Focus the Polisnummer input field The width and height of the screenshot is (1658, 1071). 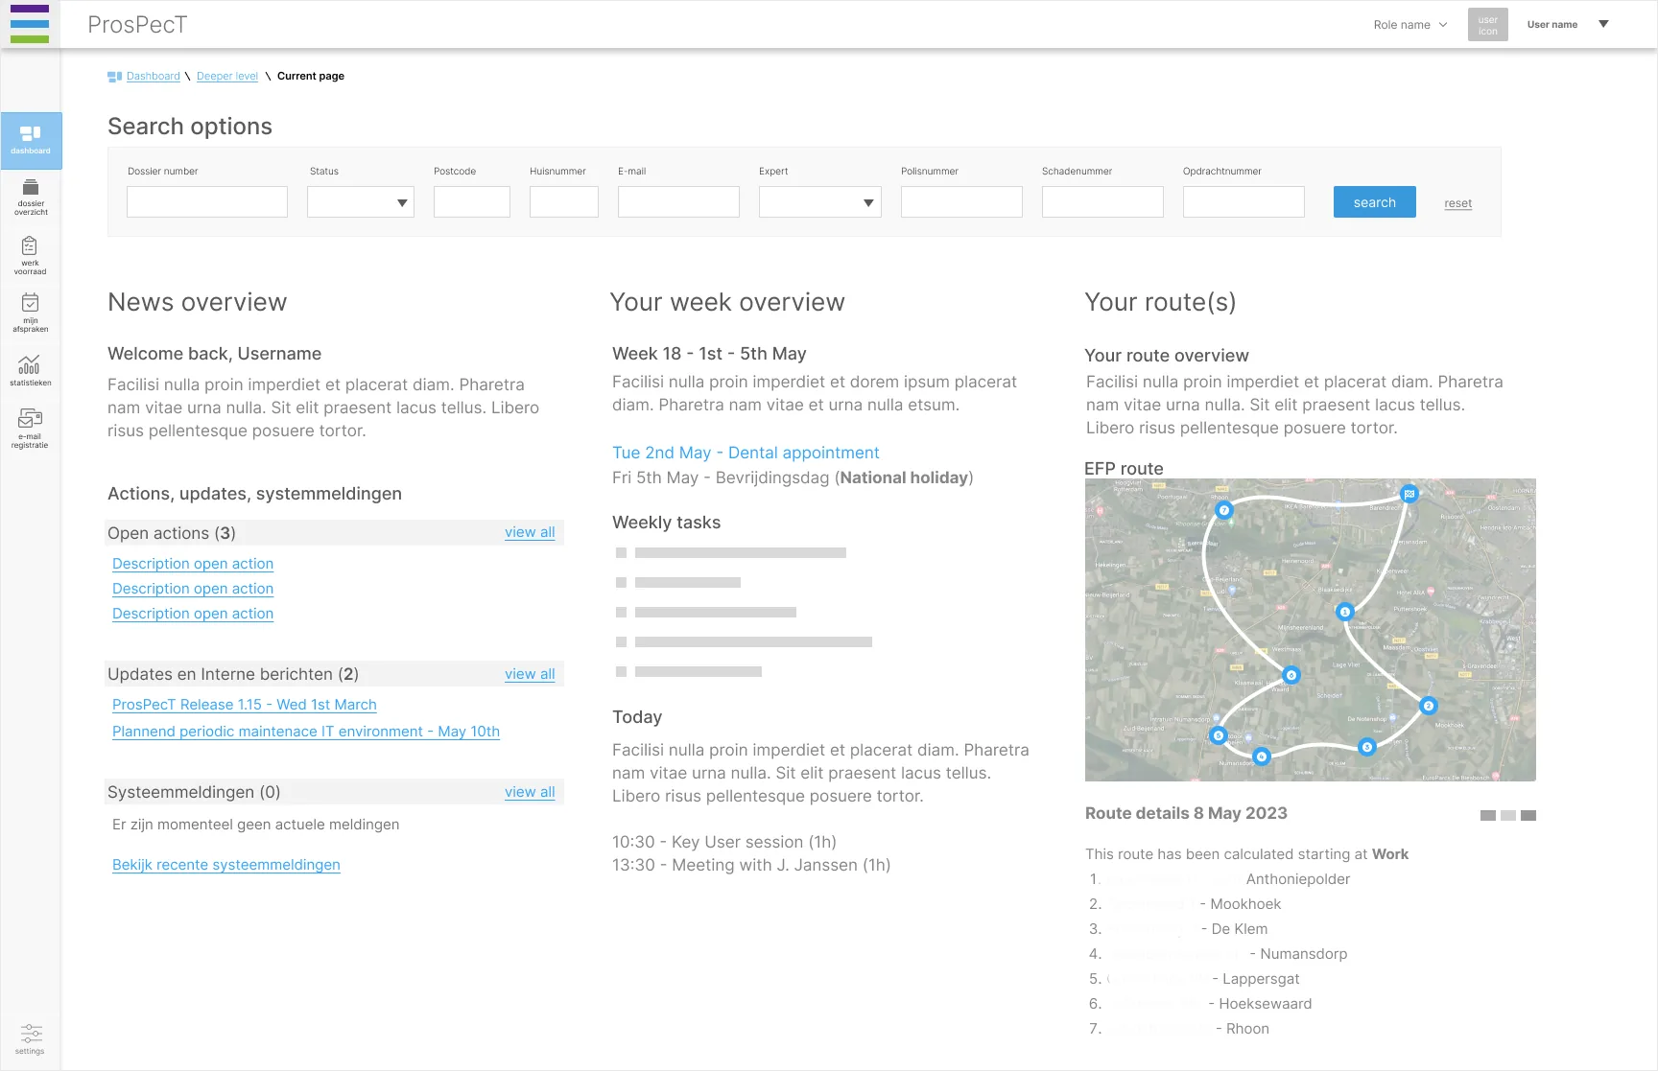[x=961, y=202]
